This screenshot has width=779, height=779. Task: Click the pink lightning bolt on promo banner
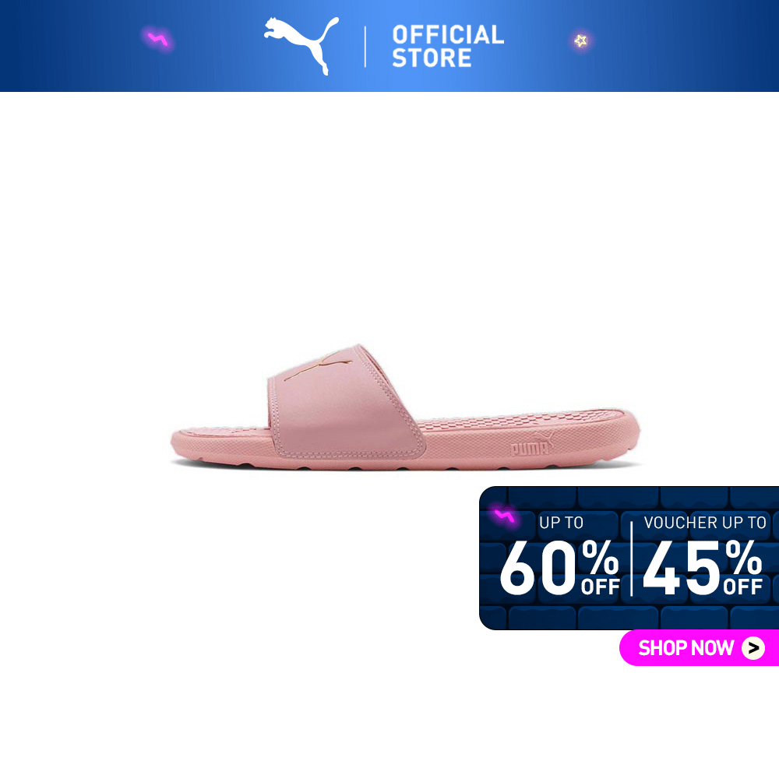[x=504, y=516]
